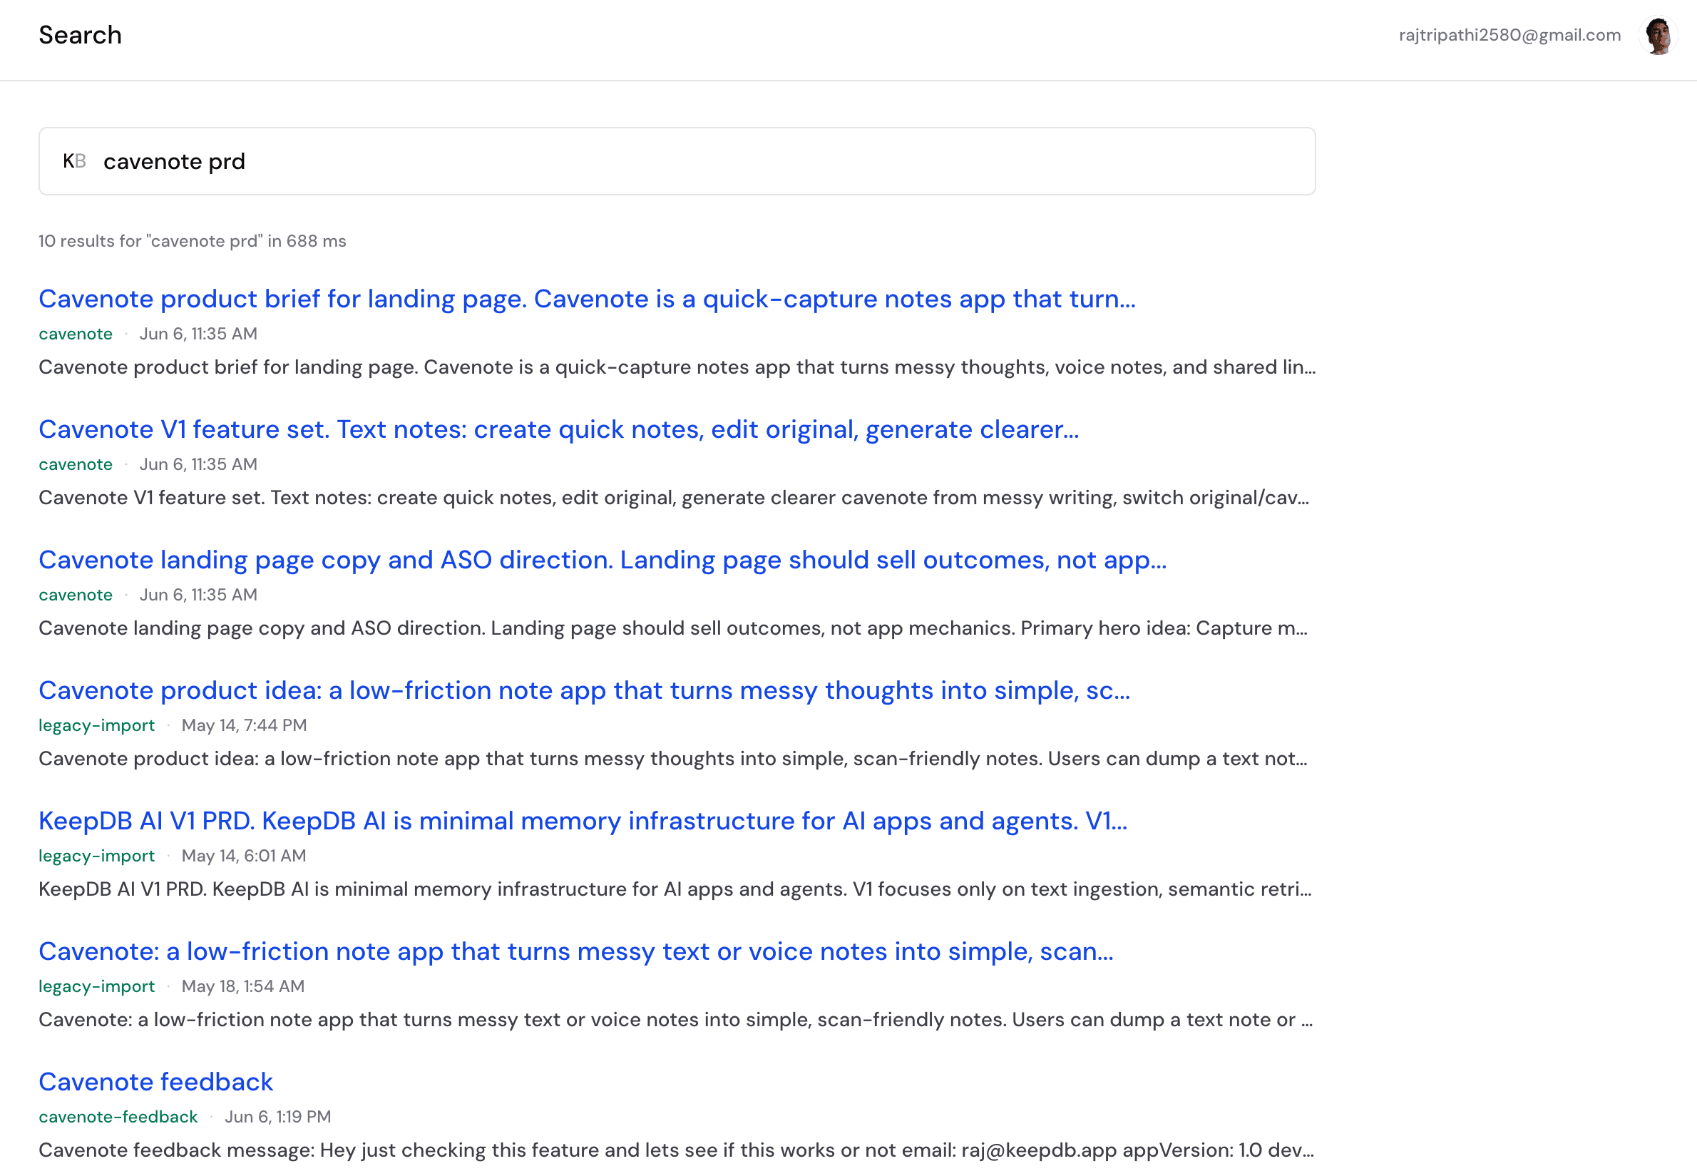Click snippet 'Cavenote landing page copy and ASO direction'
The image size is (1697, 1171).
[x=672, y=628]
